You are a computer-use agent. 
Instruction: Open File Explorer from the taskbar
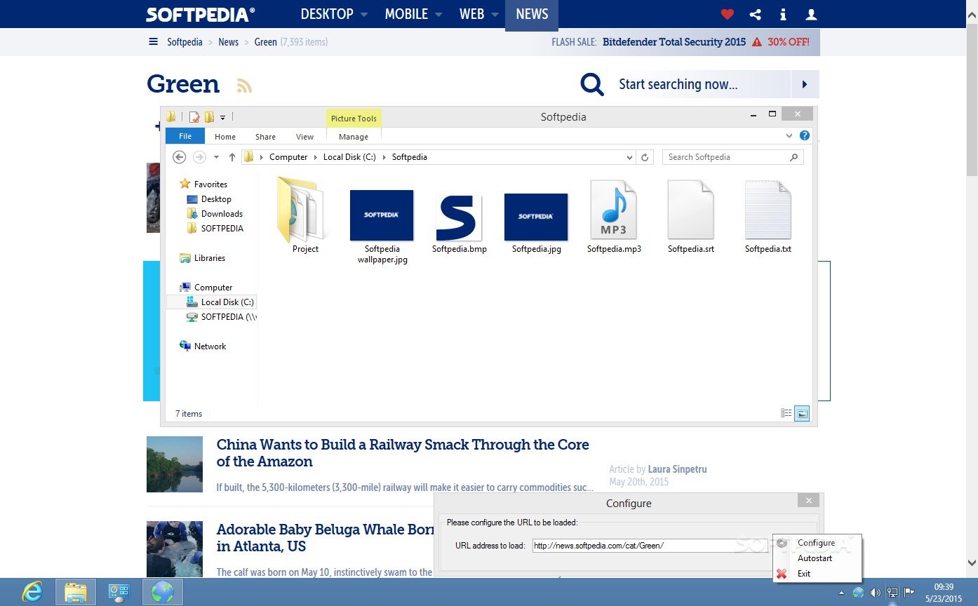point(76,592)
